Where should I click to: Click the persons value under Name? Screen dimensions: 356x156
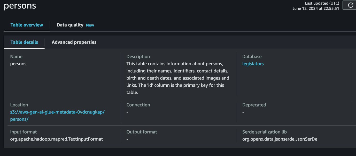click(x=18, y=64)
